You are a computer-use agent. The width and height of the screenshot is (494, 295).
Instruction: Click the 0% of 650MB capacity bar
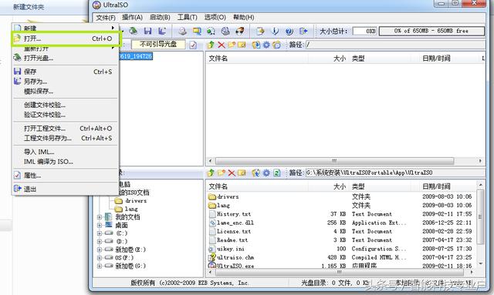[x=431, y=31]
